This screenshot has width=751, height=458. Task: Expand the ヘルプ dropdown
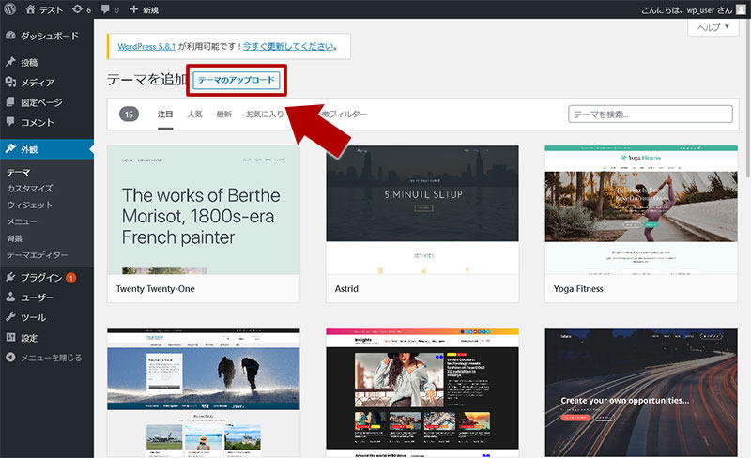click(x=713, y=27)
